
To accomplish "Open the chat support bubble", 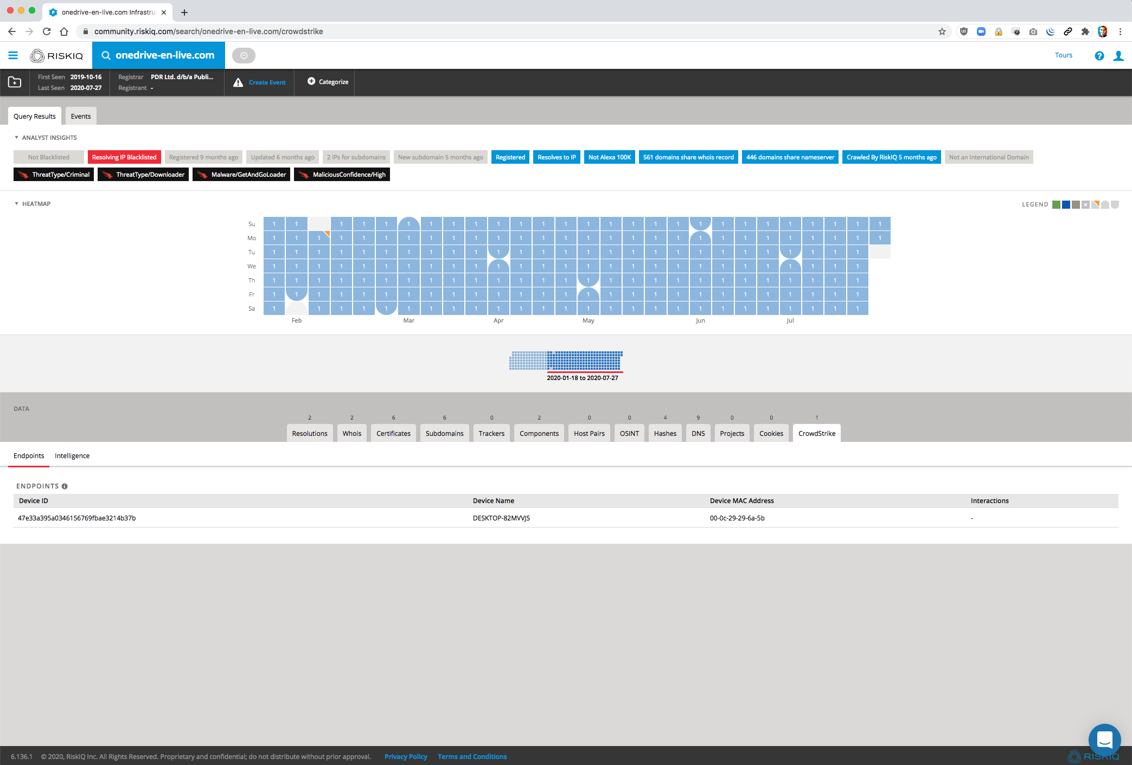I will [x=1104, y=740].
